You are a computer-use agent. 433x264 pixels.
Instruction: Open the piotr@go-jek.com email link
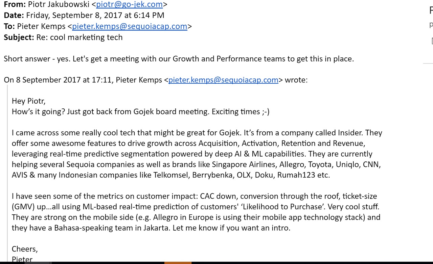click(x=129, y=4)
